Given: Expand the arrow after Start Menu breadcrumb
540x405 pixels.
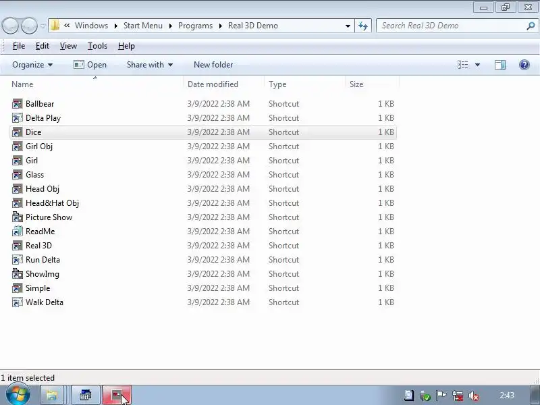Looking at the screenshot, I should 171,26.
